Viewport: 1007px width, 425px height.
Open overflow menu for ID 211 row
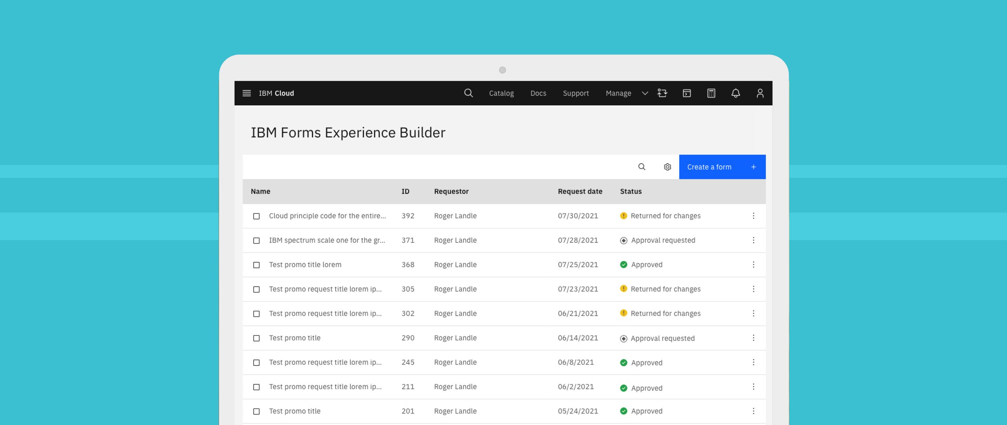(753, 387)
